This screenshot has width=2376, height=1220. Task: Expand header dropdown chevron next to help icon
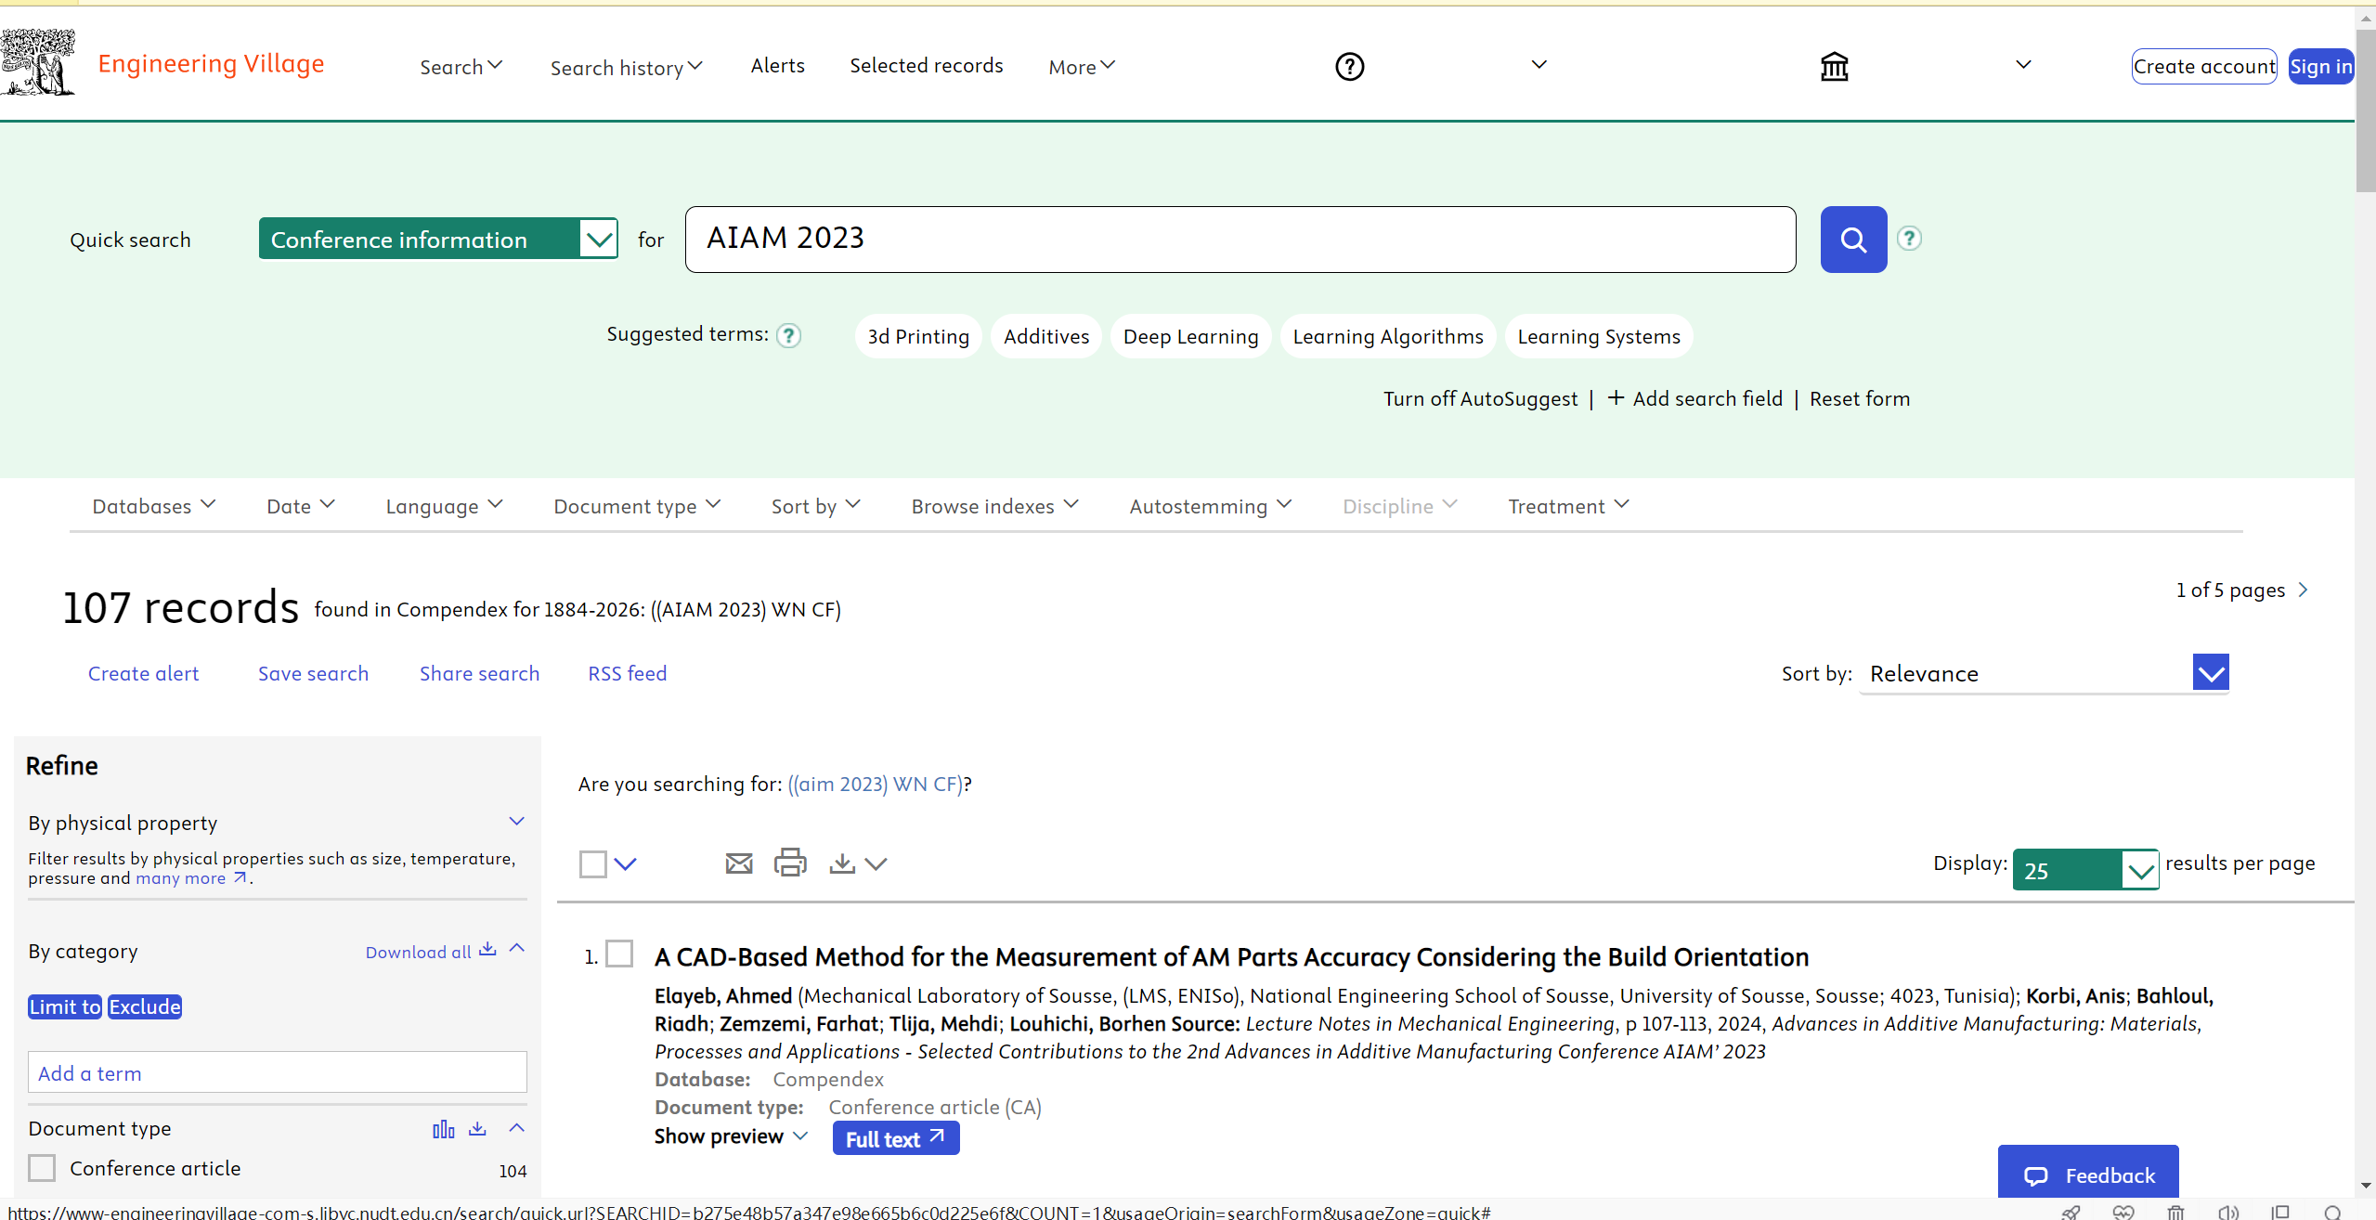pyautogui.click(x=1539, y=64)
